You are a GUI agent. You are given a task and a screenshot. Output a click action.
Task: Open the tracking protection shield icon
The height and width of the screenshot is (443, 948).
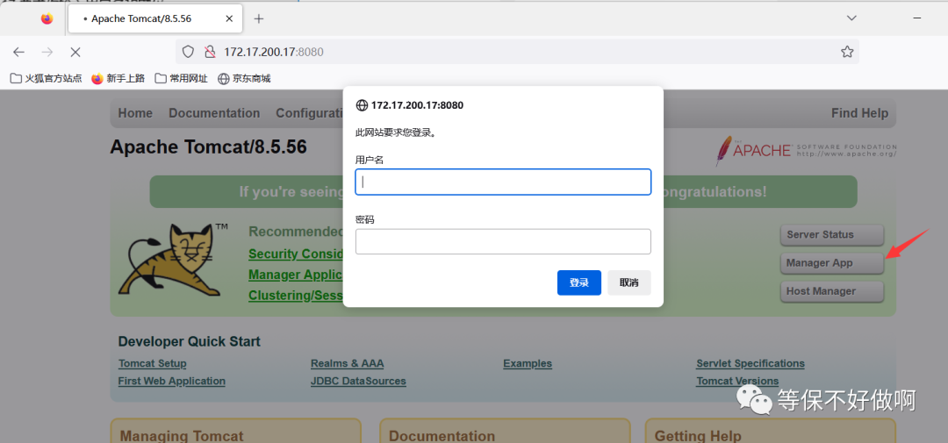[x=188, y=52]
